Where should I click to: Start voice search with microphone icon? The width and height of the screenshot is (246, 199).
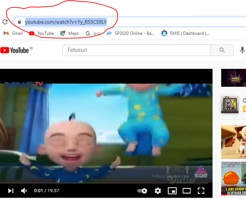click(242, 50)
